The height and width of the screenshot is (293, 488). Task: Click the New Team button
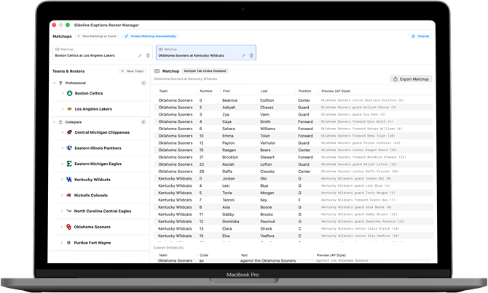pyautogui.click(x=132, y=71)
